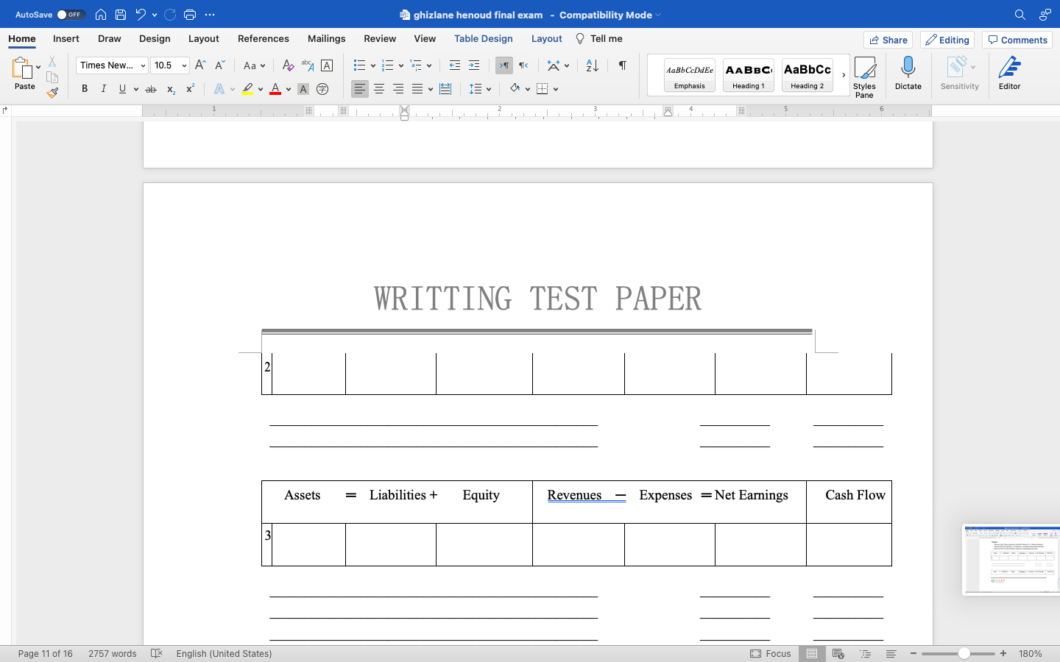Viewport: 1060px width, 662px height.
Task: Open spelling and grammar check in status bar
Action: [x=156, y=653]
